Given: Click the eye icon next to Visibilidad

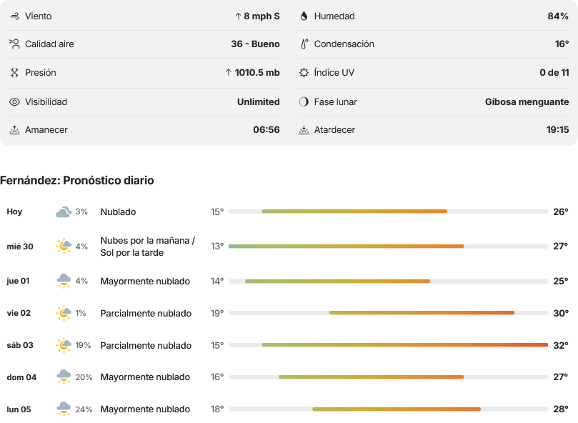Looking at the screenshot, I should (x=14, y=101).
